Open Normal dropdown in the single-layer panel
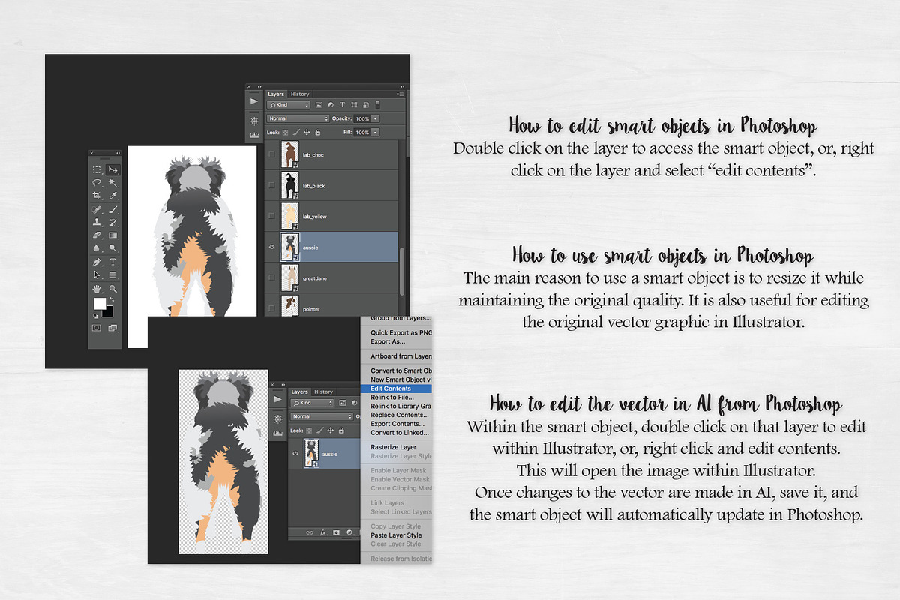The height and width of the screenshot is (600, 900). [x=322, y=416]
